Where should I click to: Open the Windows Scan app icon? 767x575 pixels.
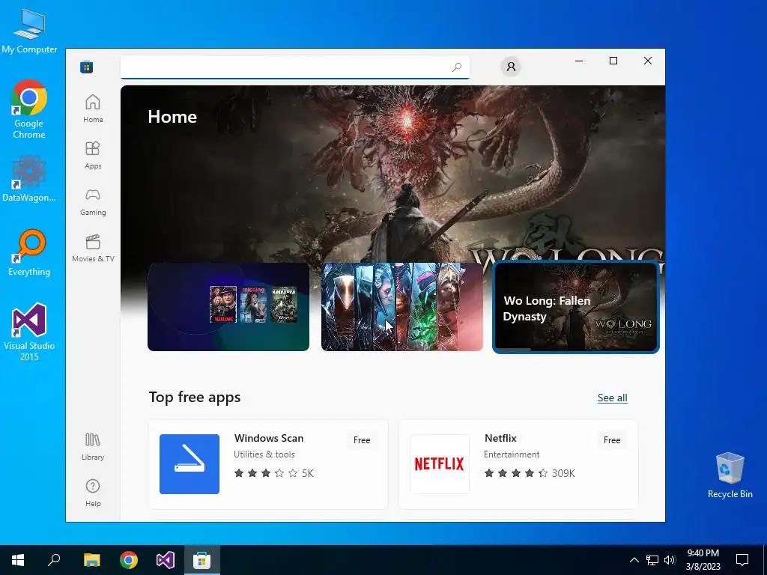pos(190,464)
